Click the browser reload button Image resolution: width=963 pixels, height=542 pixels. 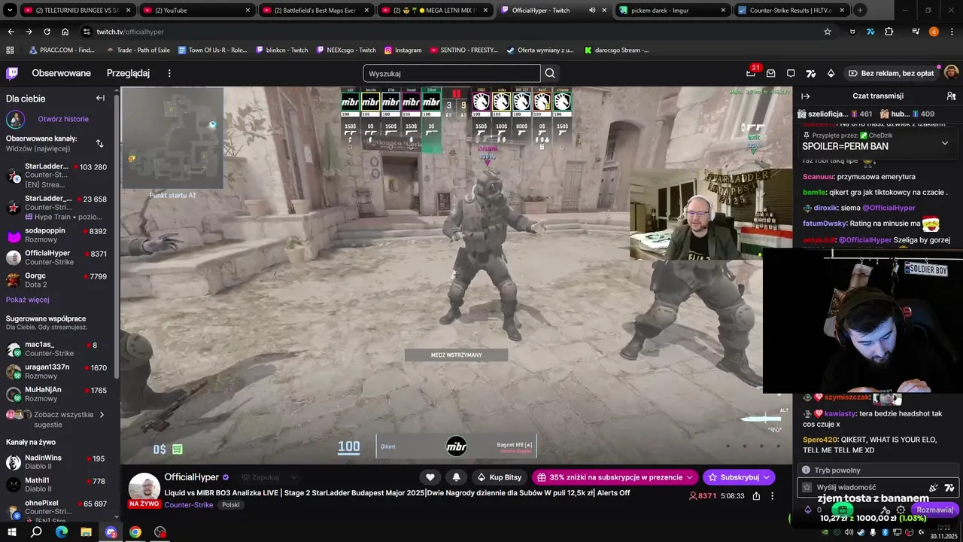pos(47,32)
